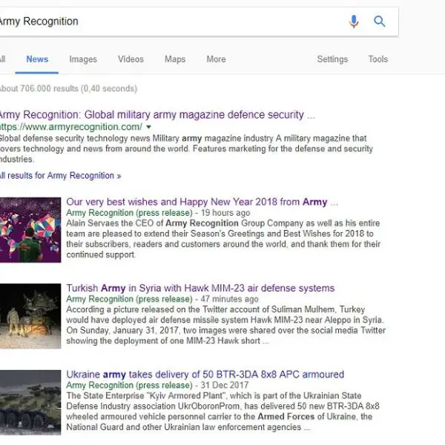
Task: Expand the green arrow beside armyrecognition.com URL
Action: 148,128
